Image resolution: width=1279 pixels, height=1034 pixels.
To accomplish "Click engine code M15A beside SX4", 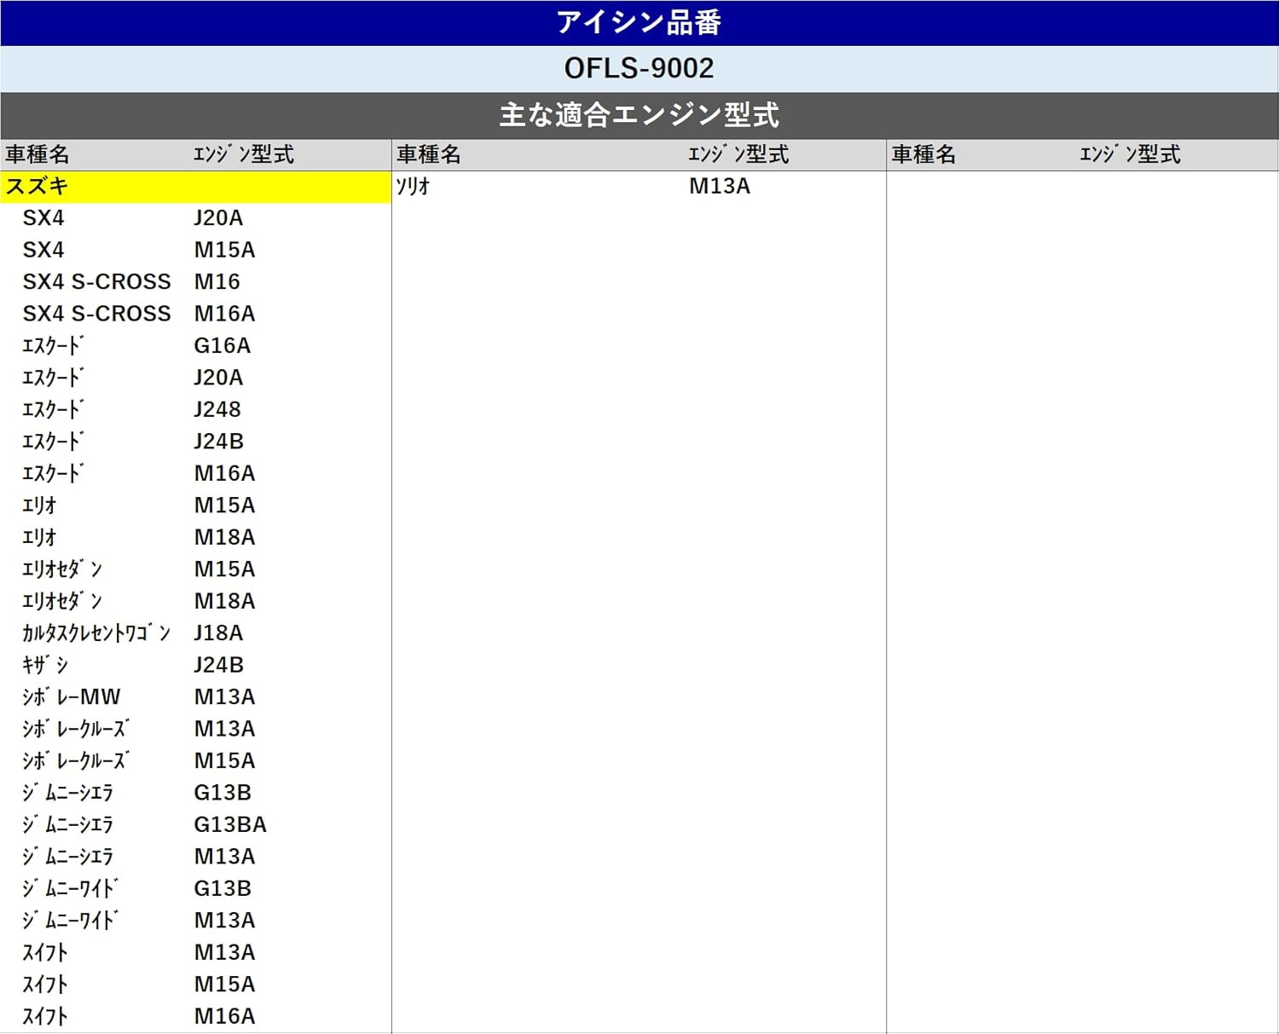I will 224,250.
